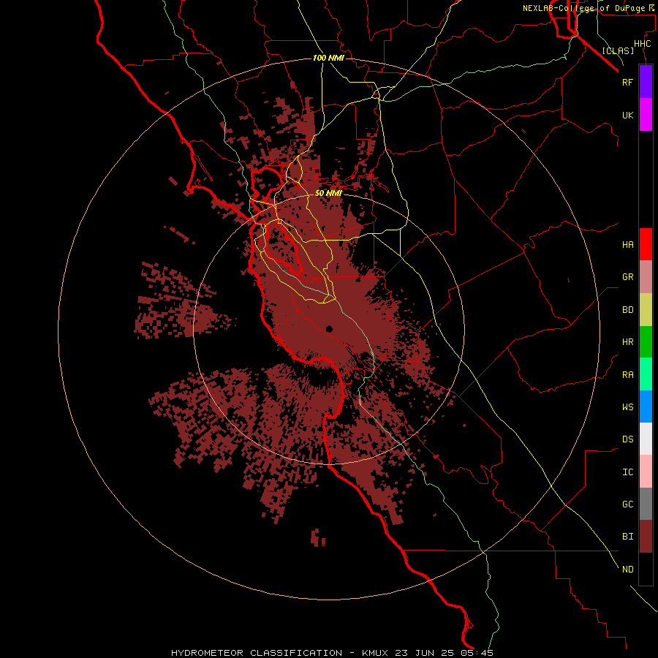Click the ND legend label
658x658 pixels.
point(627,570)
